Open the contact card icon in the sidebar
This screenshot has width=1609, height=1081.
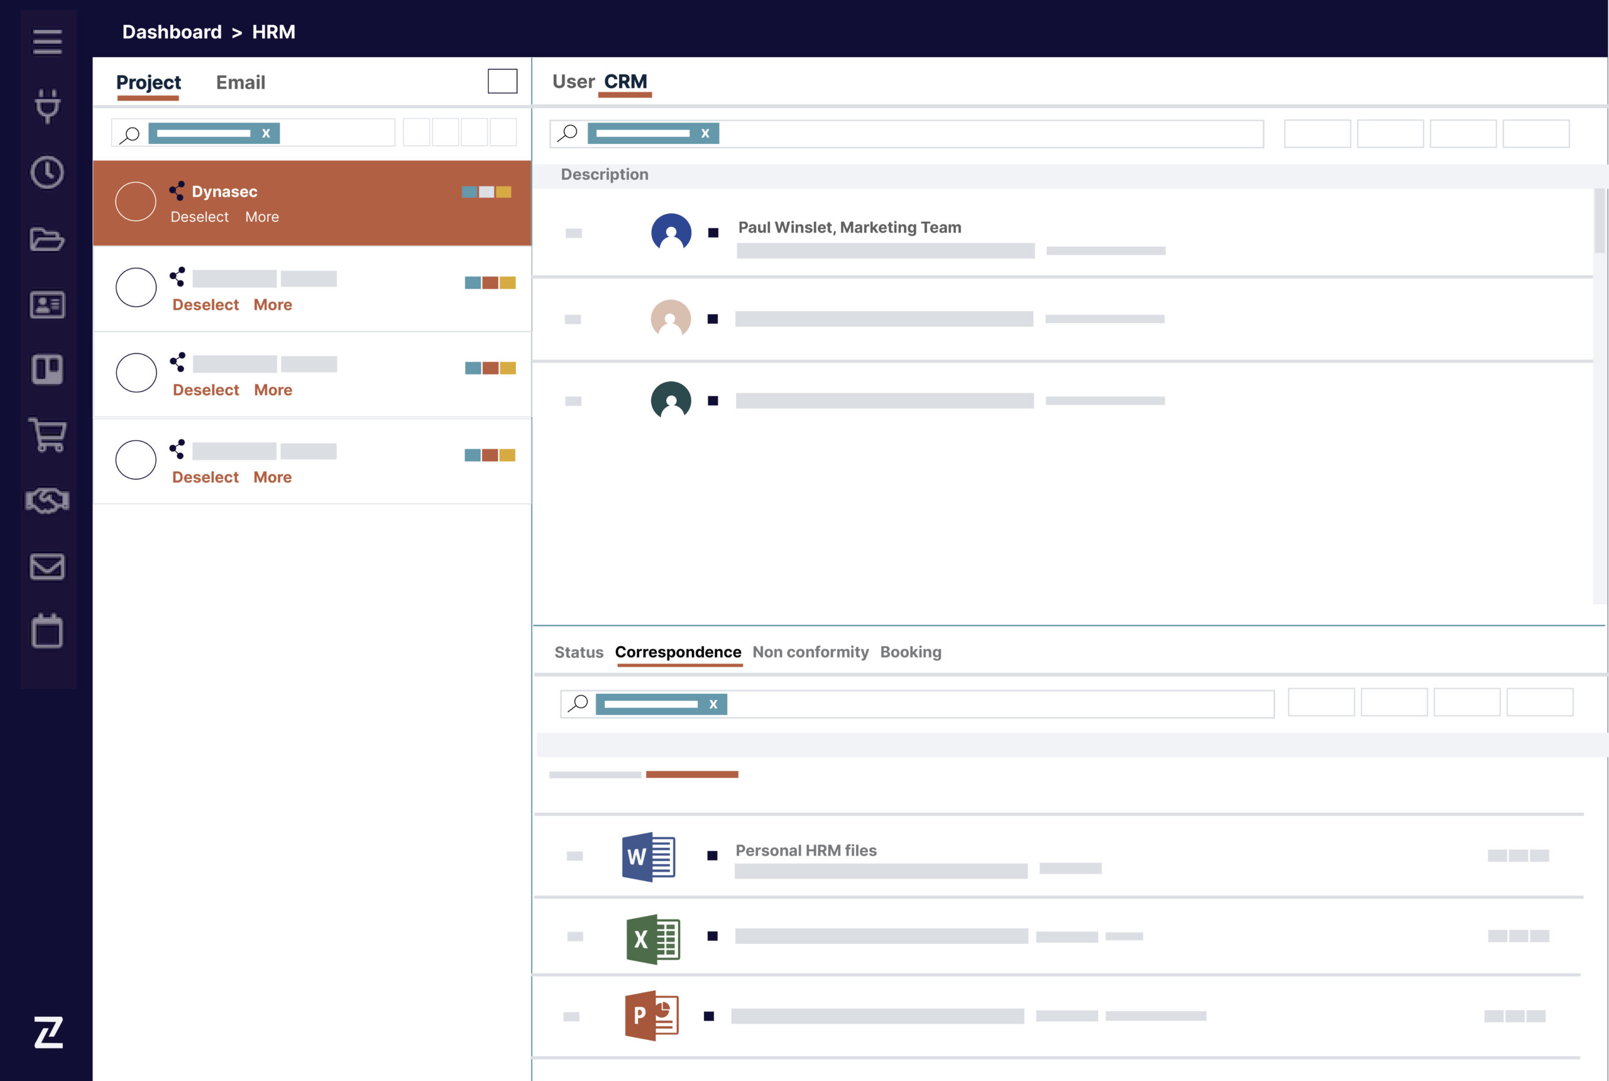point(48,305)
